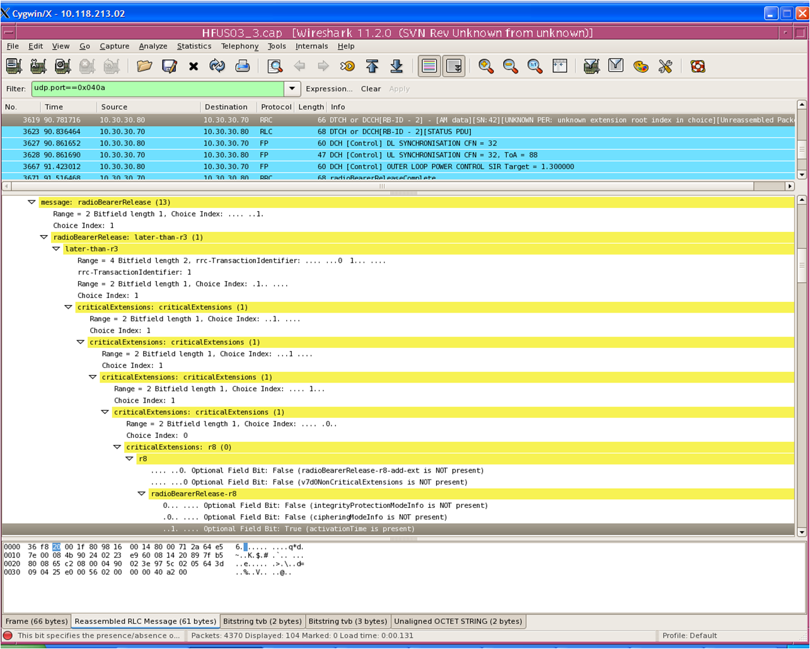Image resolution: width=810 pixels, height=649 pixels.
Task: Collapse the later-than-r3 tree node
Action: [56, 249]
